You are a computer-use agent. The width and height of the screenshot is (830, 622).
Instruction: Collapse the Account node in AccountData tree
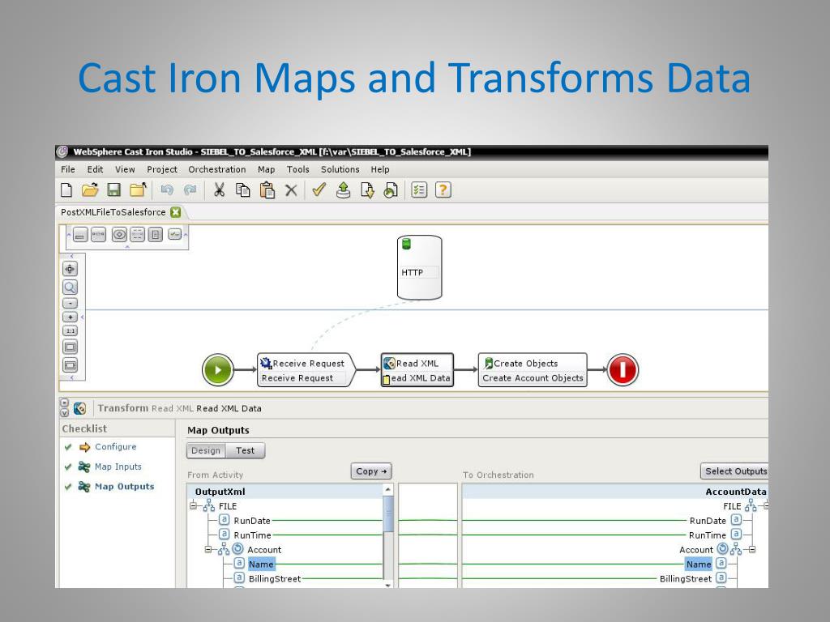tap(751, 550)
